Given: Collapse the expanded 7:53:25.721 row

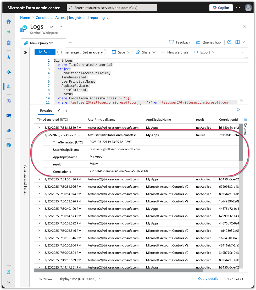Looking at the screenshot, I should [x=39, y=135].
